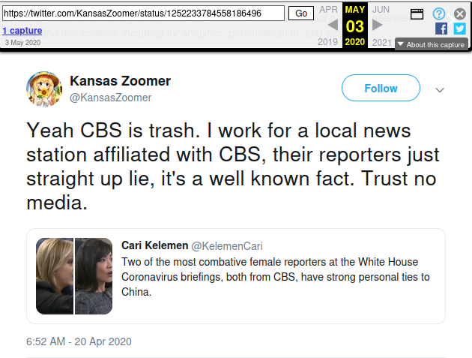Screen dimensions: 472x358
Task: Follow Kansas Zoomer
Action: click(381, 89)
